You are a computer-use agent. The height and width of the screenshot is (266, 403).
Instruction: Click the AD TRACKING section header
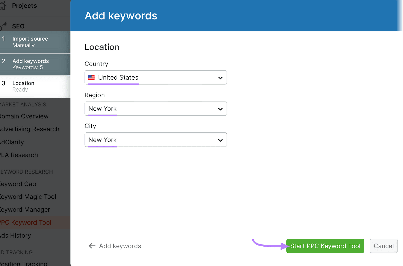(16, 252)
